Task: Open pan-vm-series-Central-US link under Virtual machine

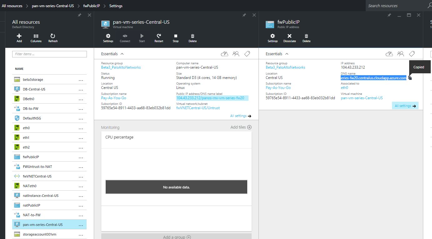Action: [x=362, y=98]
